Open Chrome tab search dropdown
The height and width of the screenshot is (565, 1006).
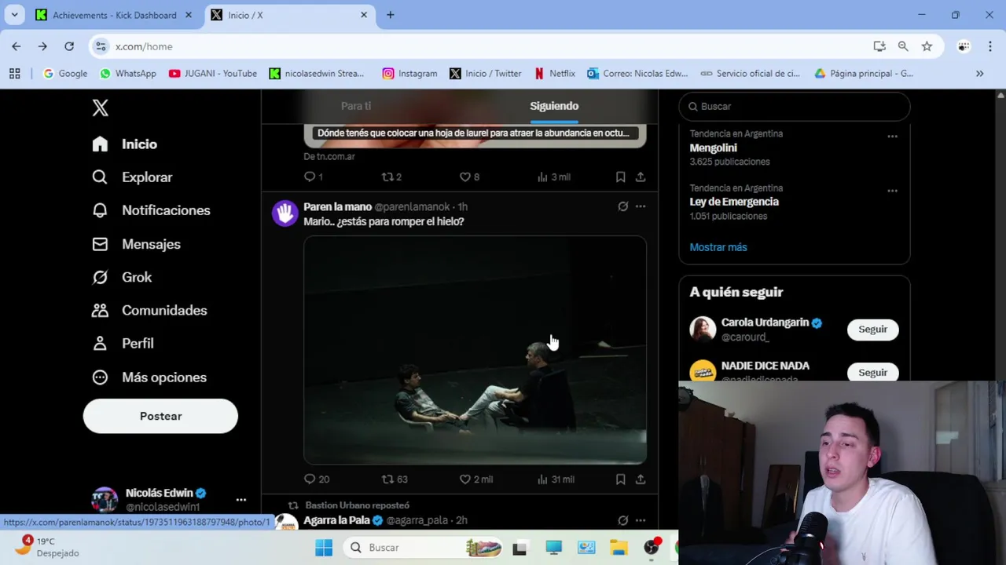click(14, 15)
